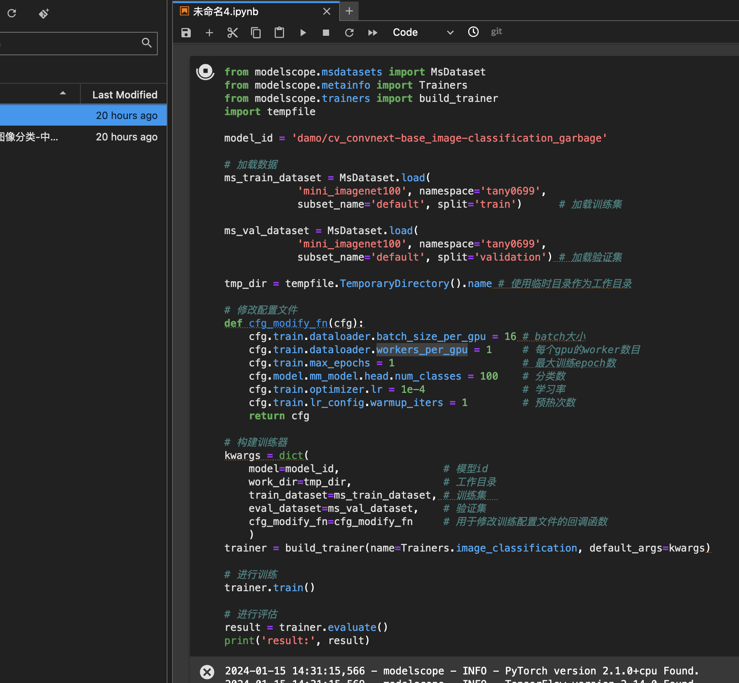
Task: Paste a cell from the clipboard
Action: tap(279, 33)
